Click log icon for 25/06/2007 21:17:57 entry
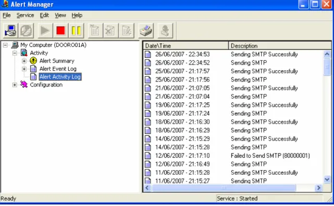 point(148,71)
